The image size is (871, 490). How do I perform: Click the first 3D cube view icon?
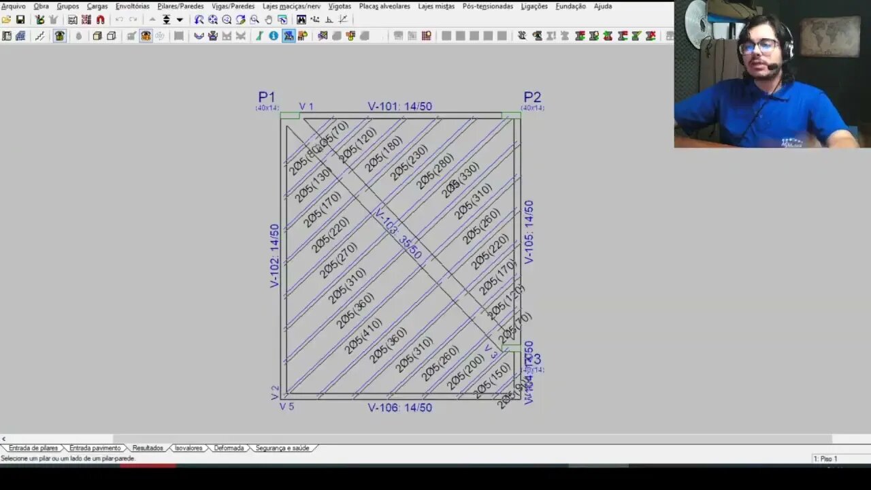pyautogui.click(x=97, y=36)
